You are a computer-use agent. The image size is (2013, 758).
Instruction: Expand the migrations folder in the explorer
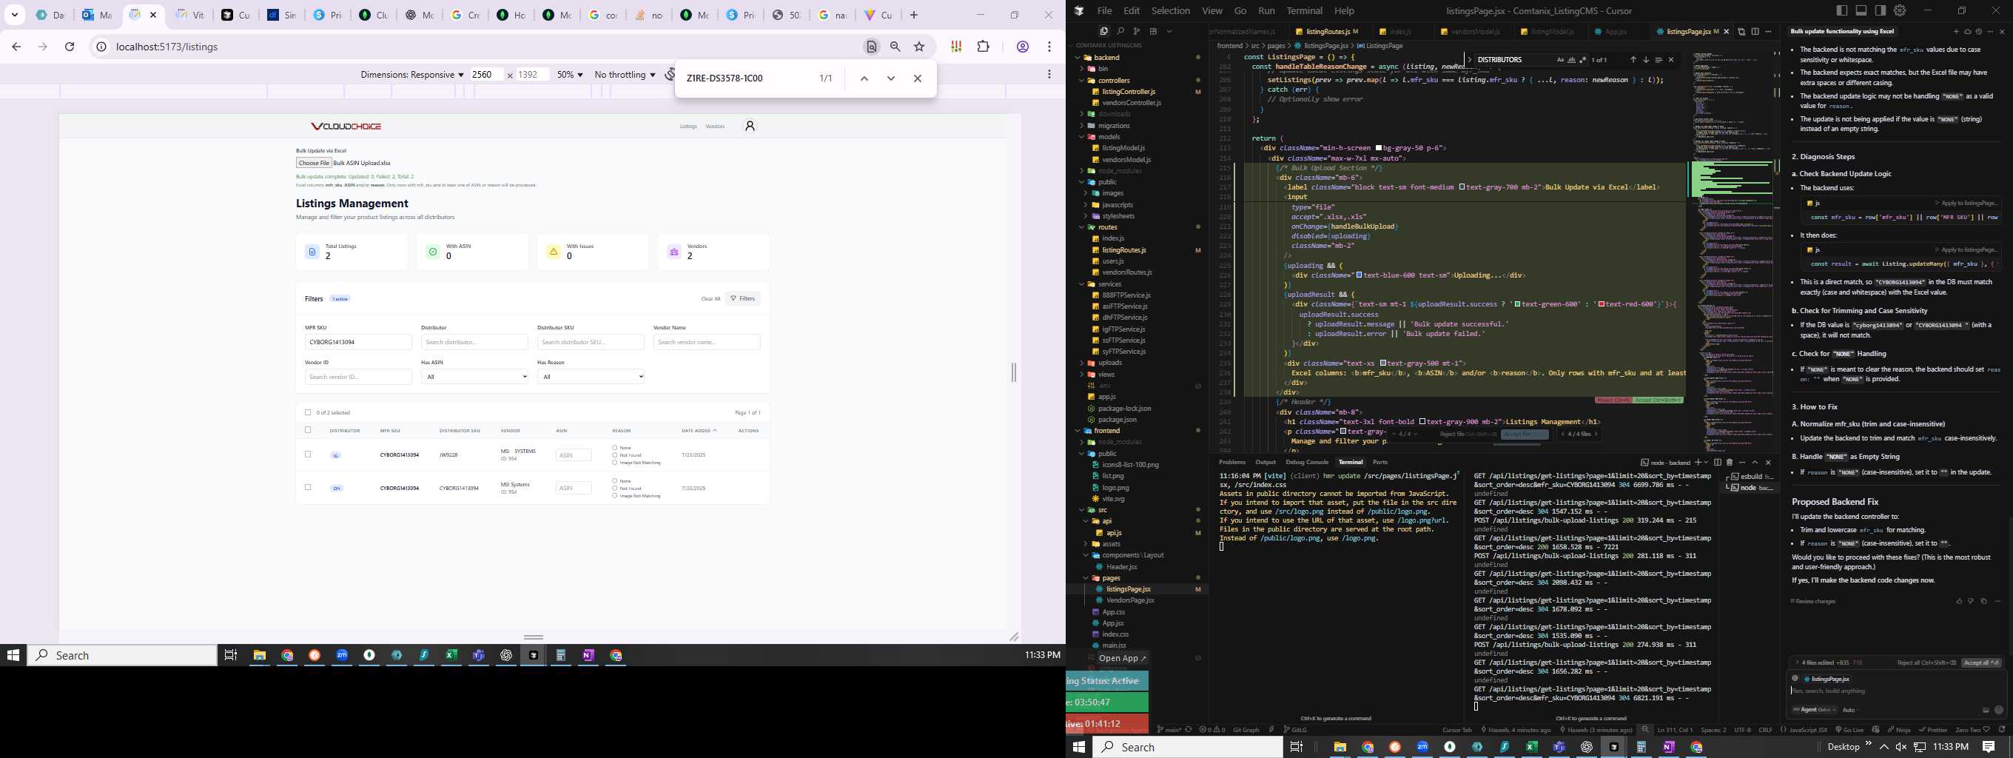point(1114,126)
